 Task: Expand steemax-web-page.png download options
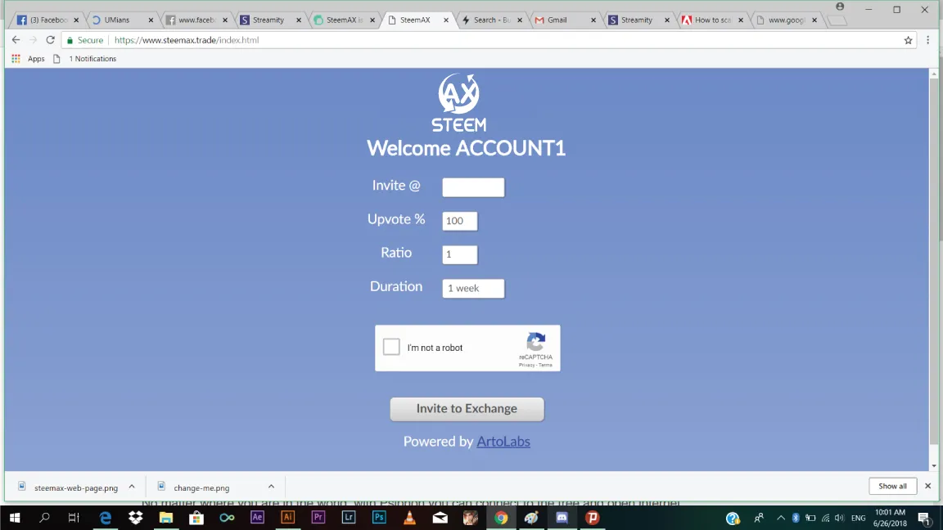point(132,487)
